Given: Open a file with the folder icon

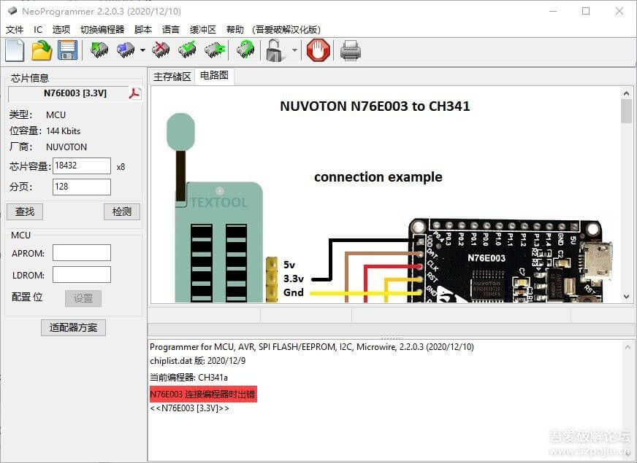Looking at the screenshot, I should (42, 51).
